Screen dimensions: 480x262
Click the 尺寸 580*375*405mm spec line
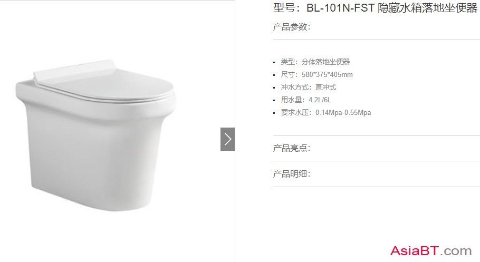pyautogui.click(x=317, y=74)
